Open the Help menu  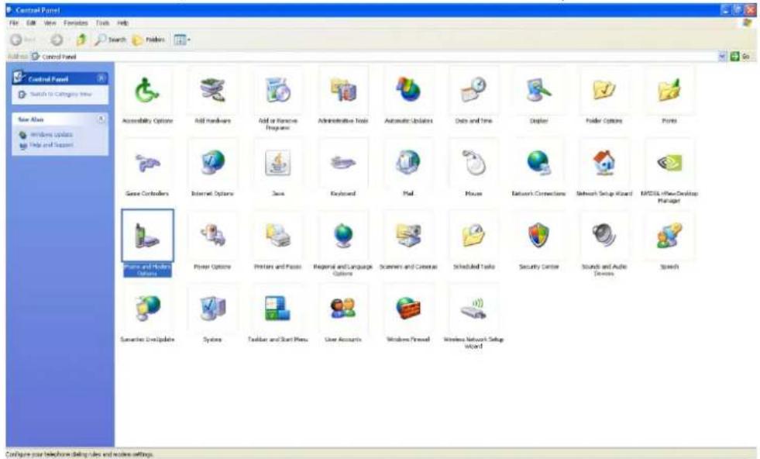123,22
